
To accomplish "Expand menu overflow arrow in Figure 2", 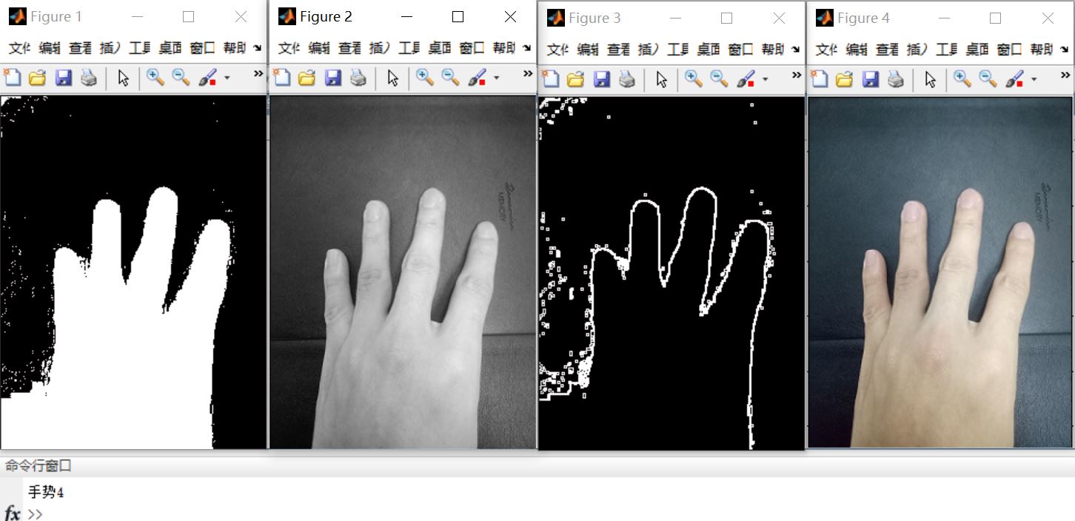I will [x=526, y=48].
